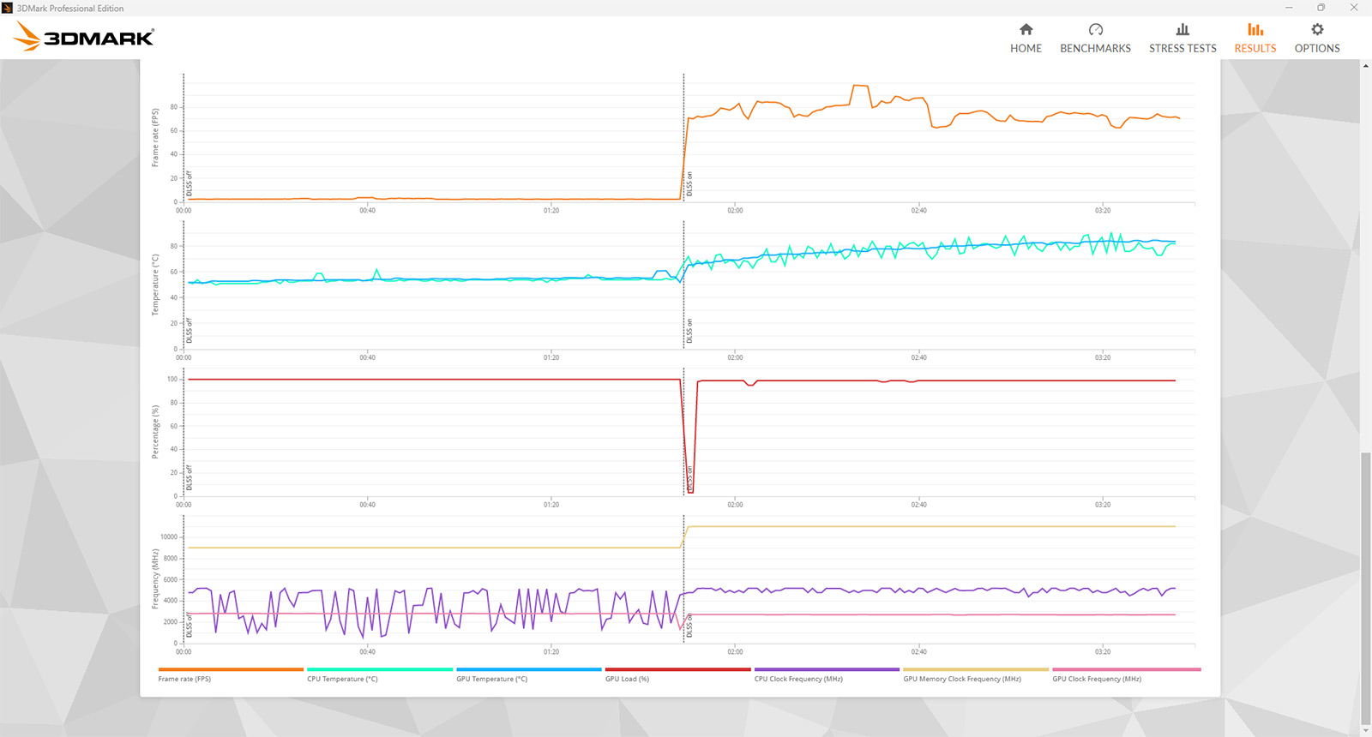Viewport: 1372px width, 737px height.
Task: Click the 3DMark title bar app icon
Action: (8, 8)
